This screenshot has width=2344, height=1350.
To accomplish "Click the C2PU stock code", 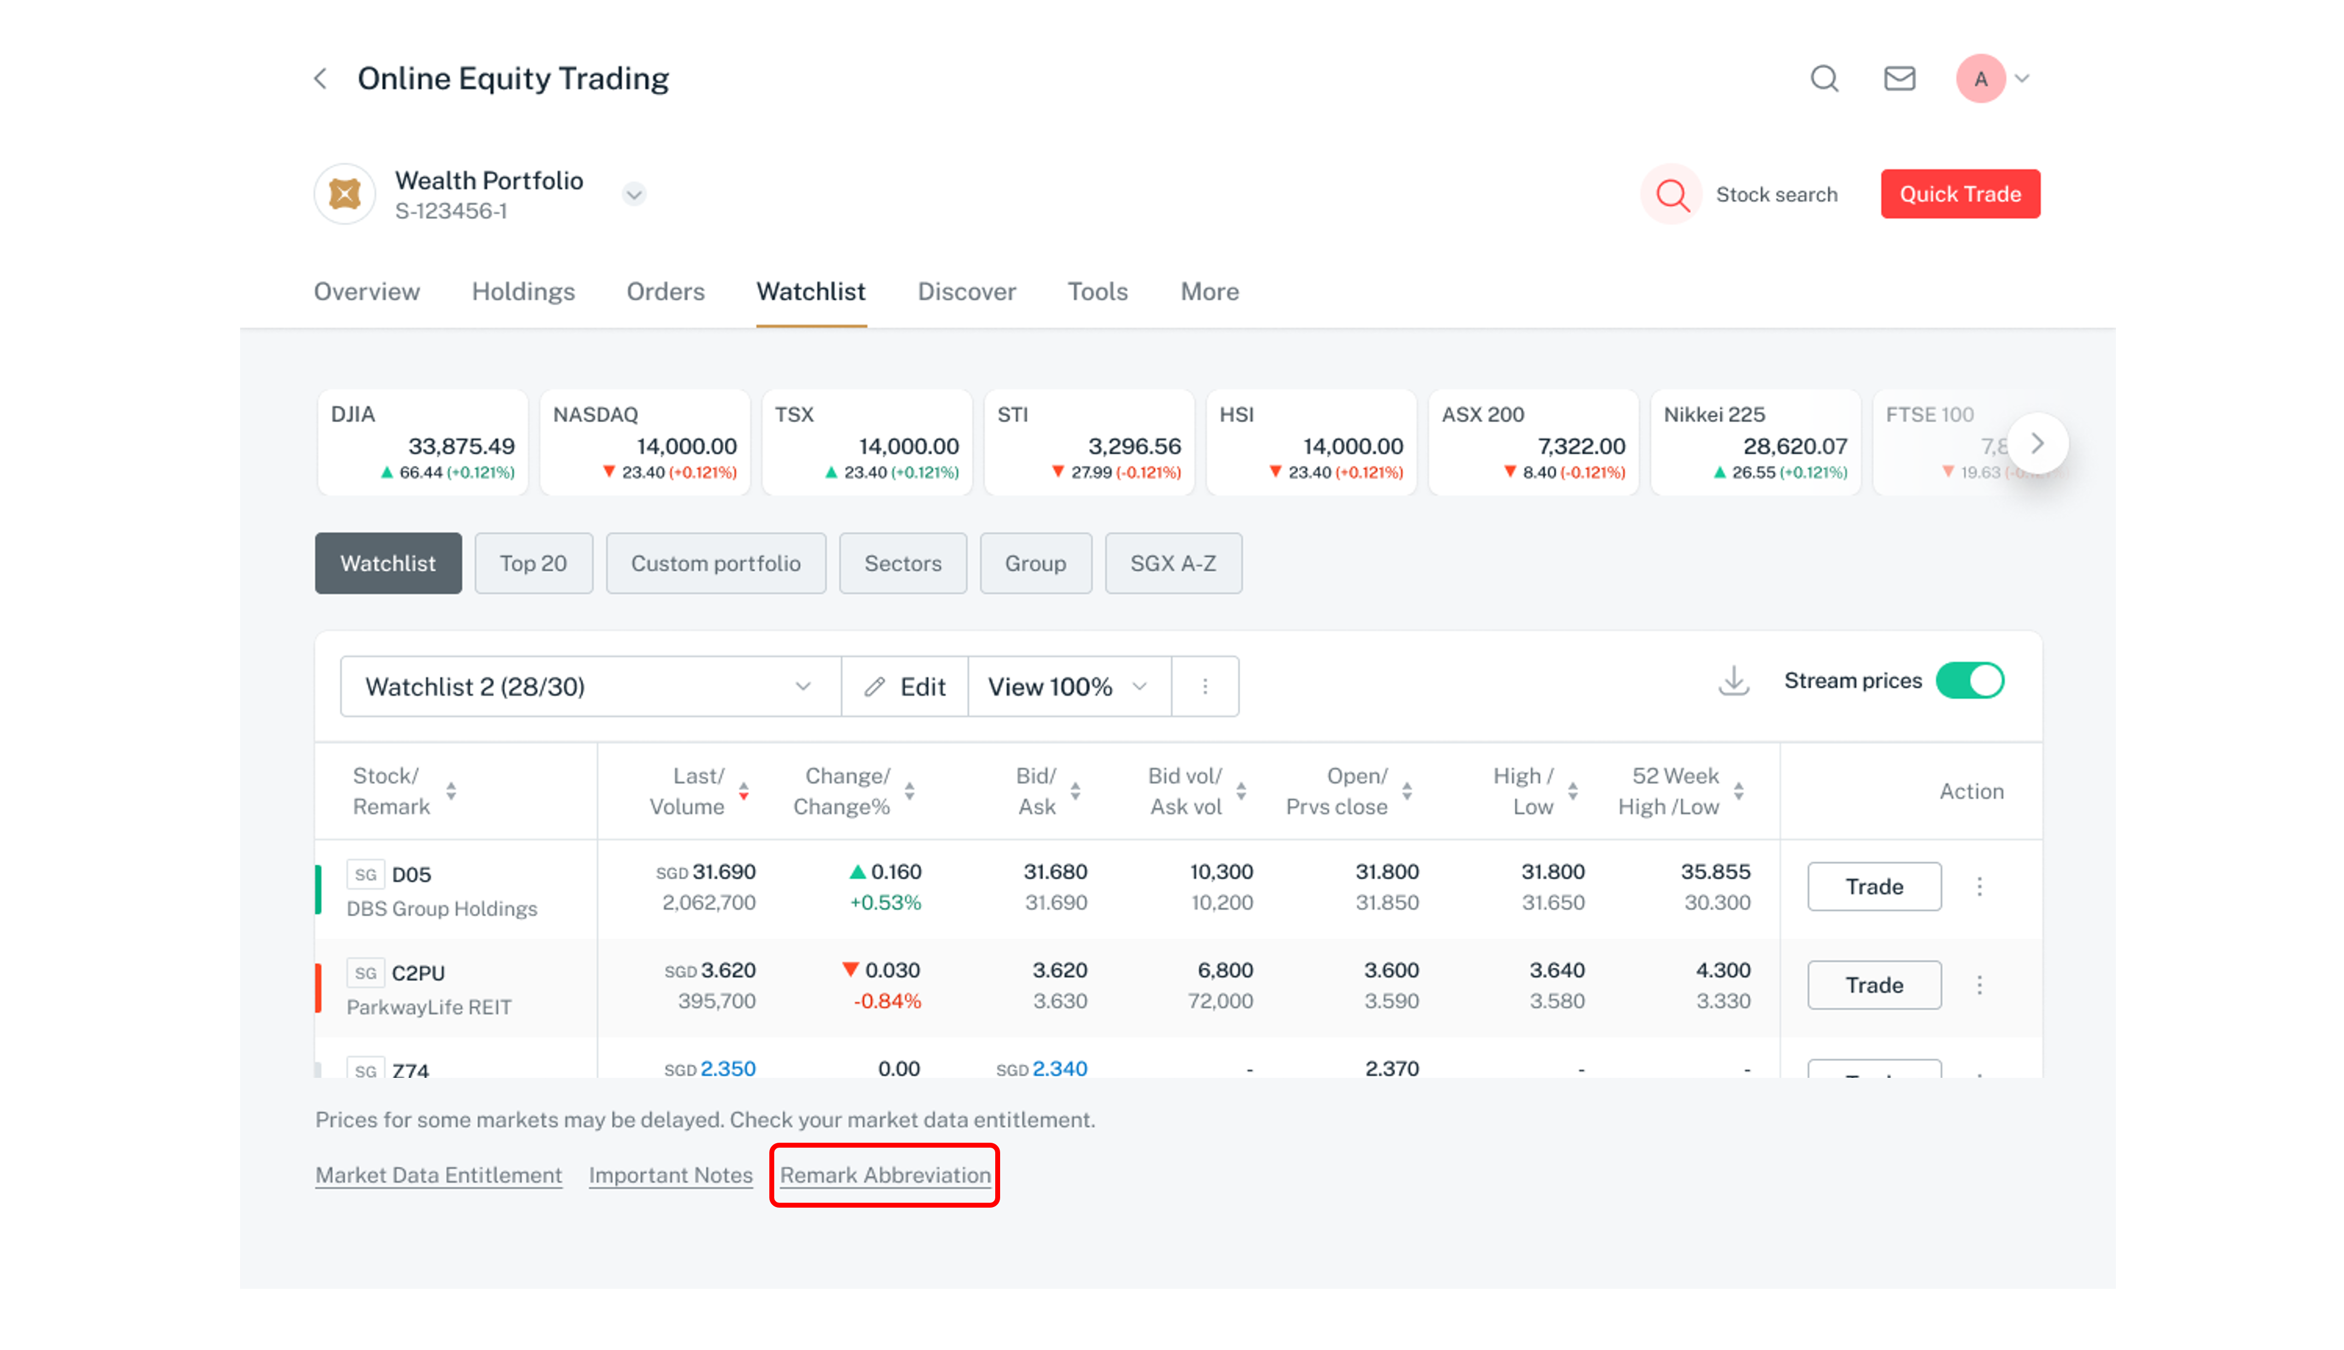I will 418,973.
